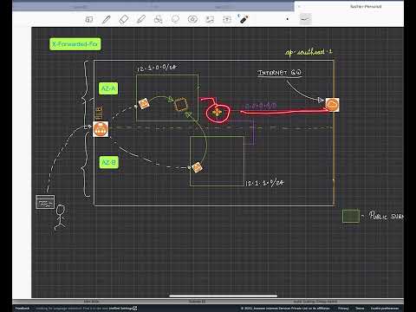Open the notebook tab at top right

[349, 6]
